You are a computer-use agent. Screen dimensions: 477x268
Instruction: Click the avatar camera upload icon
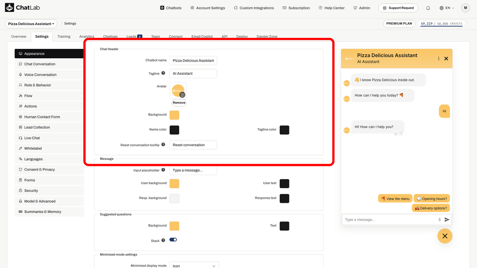182,95
